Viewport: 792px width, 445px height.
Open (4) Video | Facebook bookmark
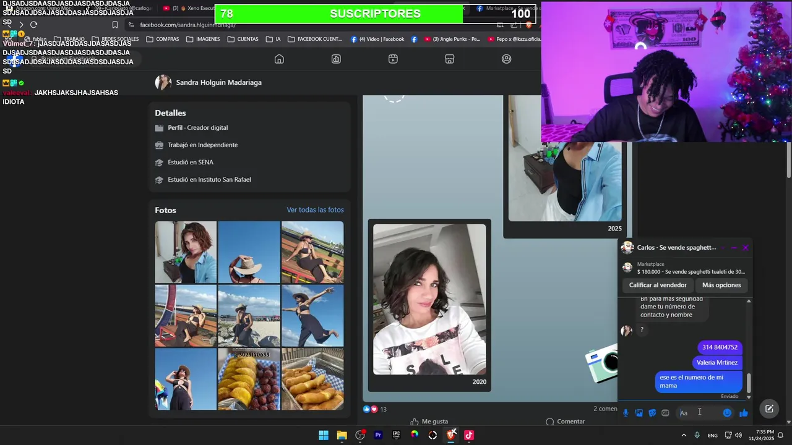pos(377,39)
